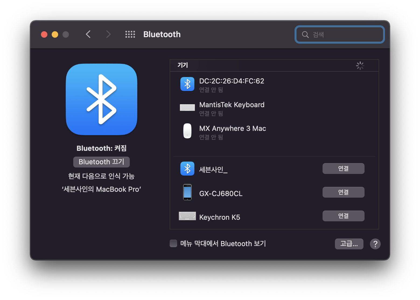Click the phone icon for GX-CJ680CL

pos(187,192)
